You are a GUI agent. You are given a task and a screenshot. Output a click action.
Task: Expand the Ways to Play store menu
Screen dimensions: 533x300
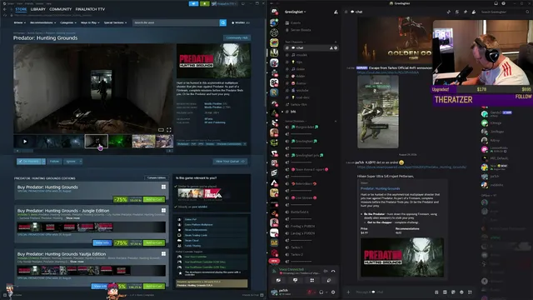point(90,22)
